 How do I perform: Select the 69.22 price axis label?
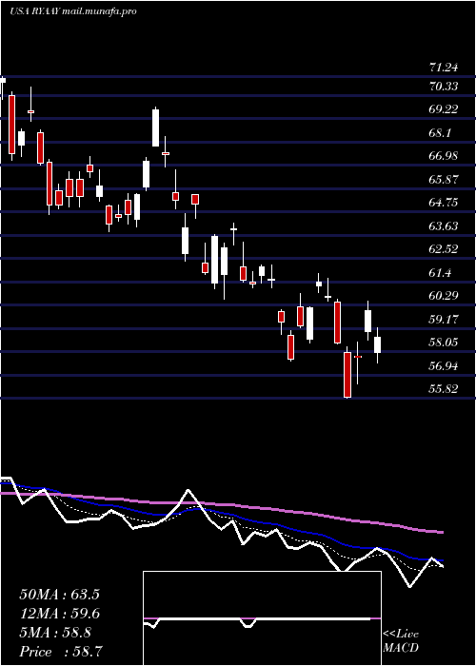(444, 109)
